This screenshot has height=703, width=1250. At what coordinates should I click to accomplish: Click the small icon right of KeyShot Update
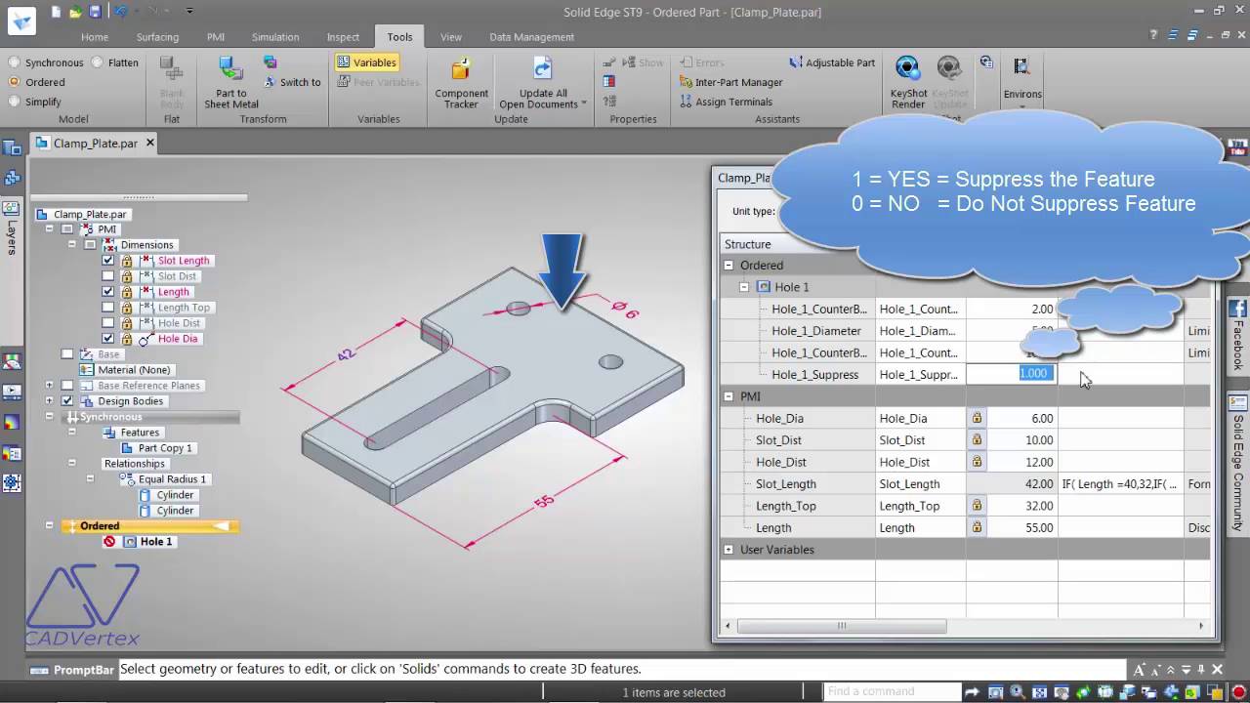tap(986, 62)
